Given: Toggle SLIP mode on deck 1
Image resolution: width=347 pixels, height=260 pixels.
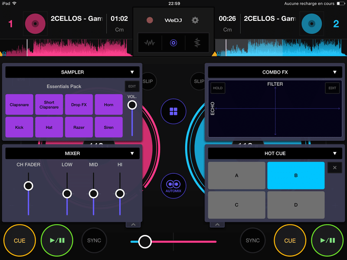Looking at the screenshot, I should (x=148, y=81).
